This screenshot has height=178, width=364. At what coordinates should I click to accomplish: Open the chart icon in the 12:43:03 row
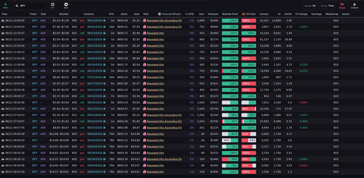104,27
